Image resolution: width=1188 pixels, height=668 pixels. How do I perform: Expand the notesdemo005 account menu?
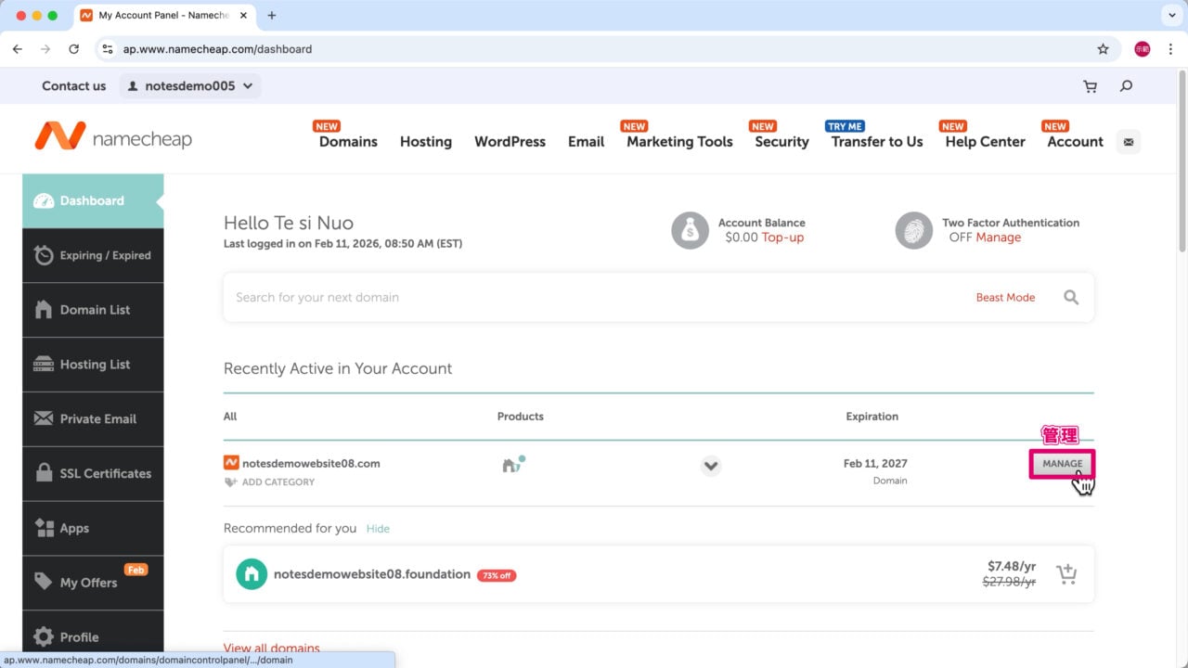point(190,85)
